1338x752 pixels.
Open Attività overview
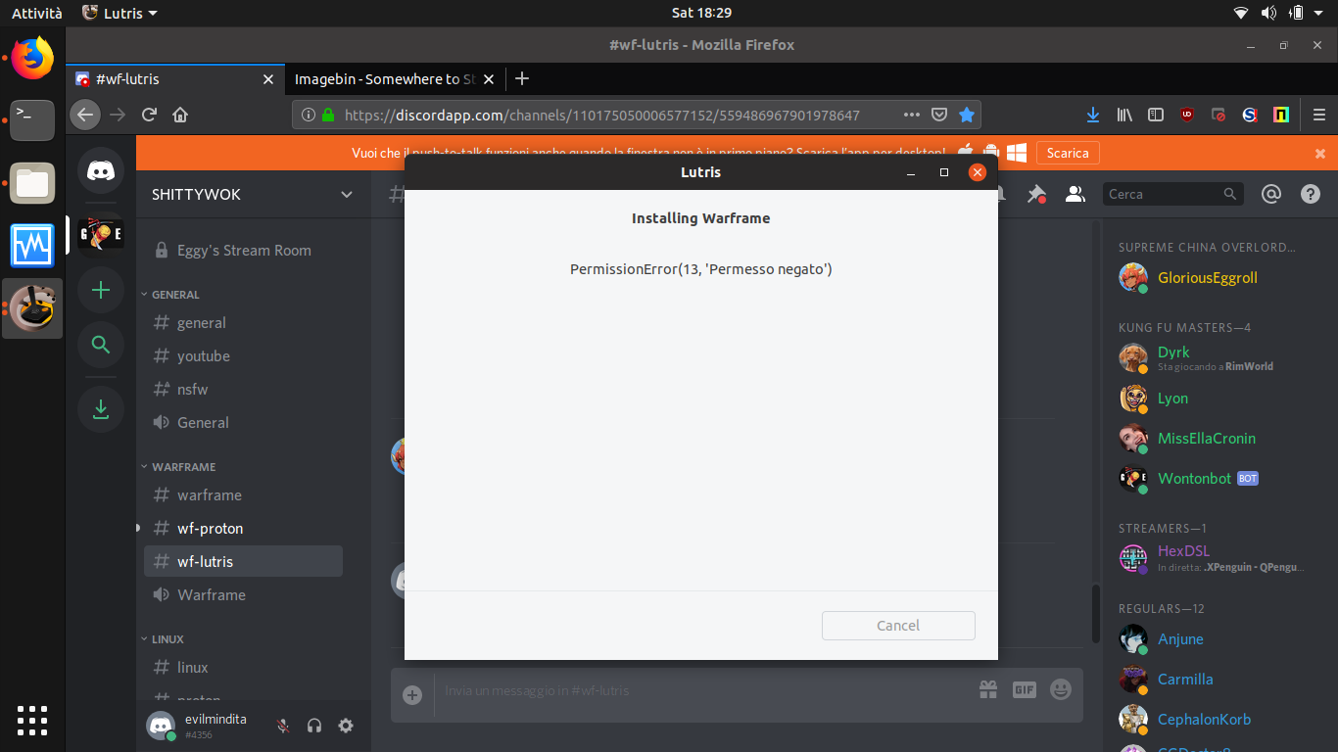pyautogui.click(x=37, y=13)
